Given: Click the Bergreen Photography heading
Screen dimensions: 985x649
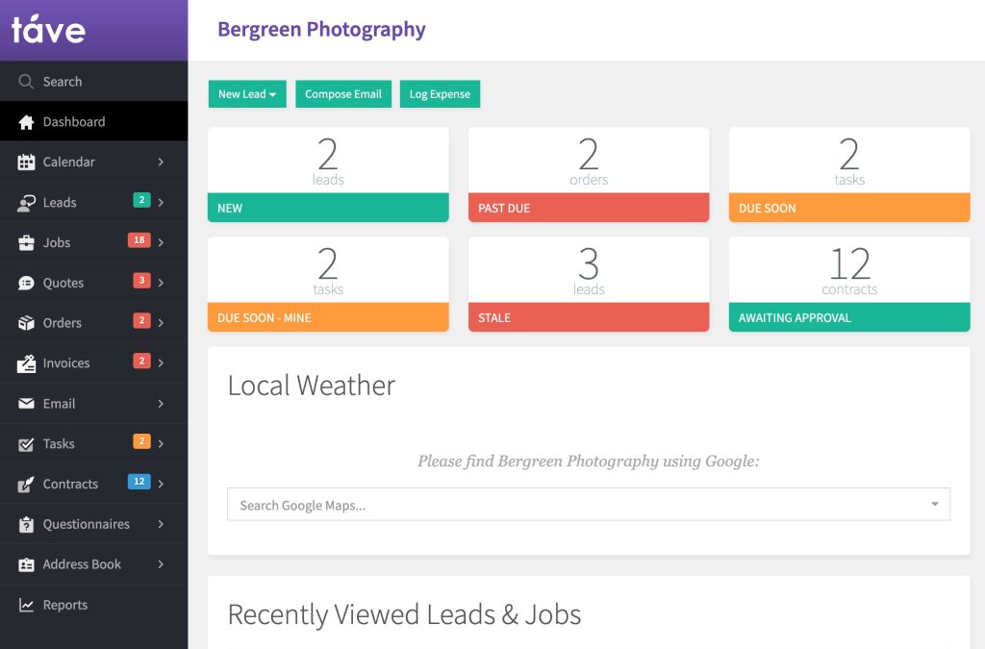Looking at the screenshot, I should coord(321,30).
